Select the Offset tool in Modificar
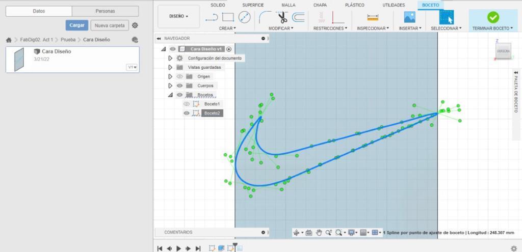The width and height of the screenshot is (522, 252). [x=298, y=17]
